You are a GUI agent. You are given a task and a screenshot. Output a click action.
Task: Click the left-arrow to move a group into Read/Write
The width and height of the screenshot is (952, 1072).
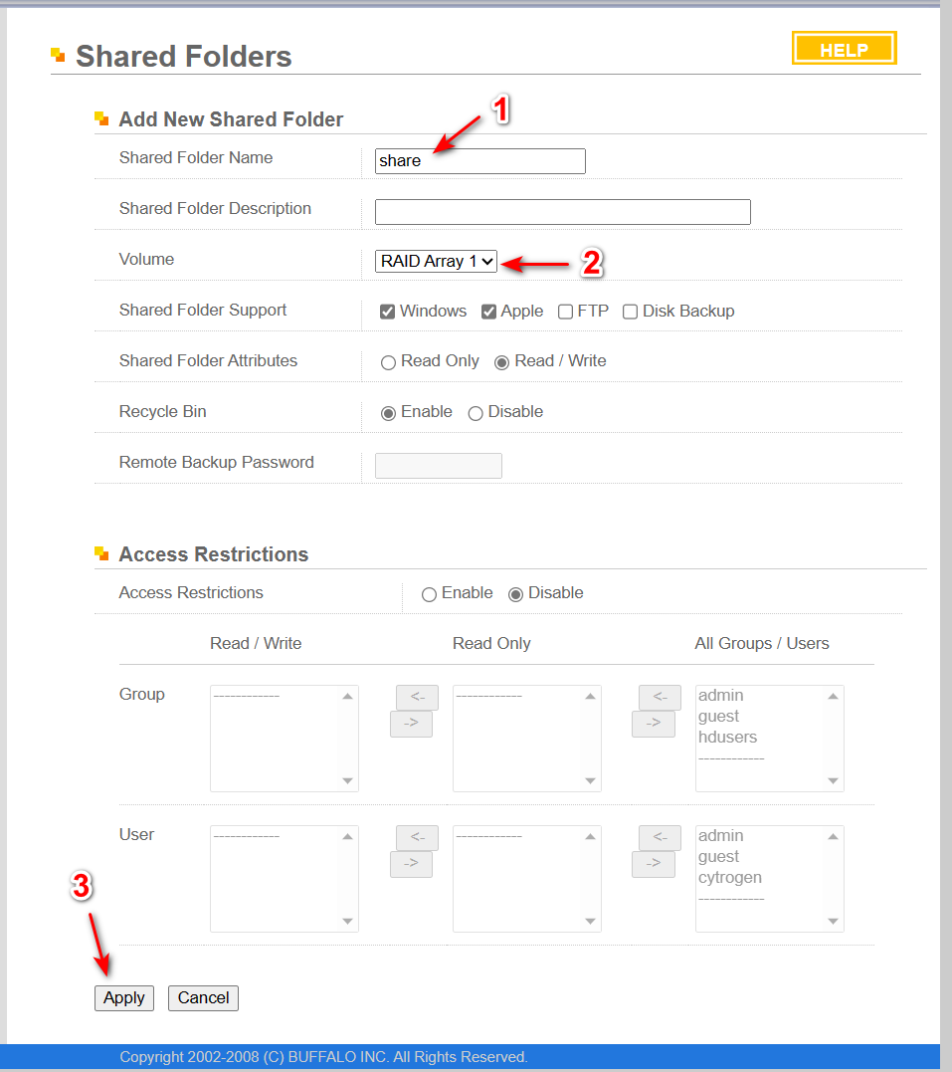pos(417,697)
